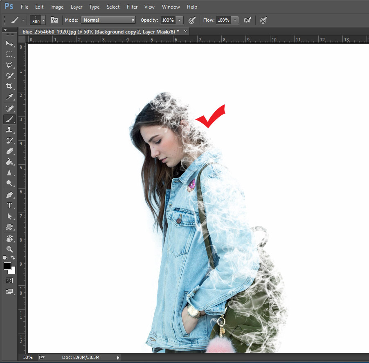This screenshot has height=363, width=369.
Task: Click the status bar share icon
Action: [x=42, y=357]
